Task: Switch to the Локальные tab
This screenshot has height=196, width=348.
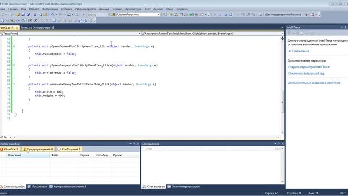Action: 37,187
